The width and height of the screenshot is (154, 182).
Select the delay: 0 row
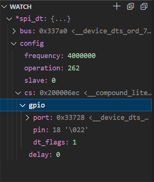[x=76, y=155]
